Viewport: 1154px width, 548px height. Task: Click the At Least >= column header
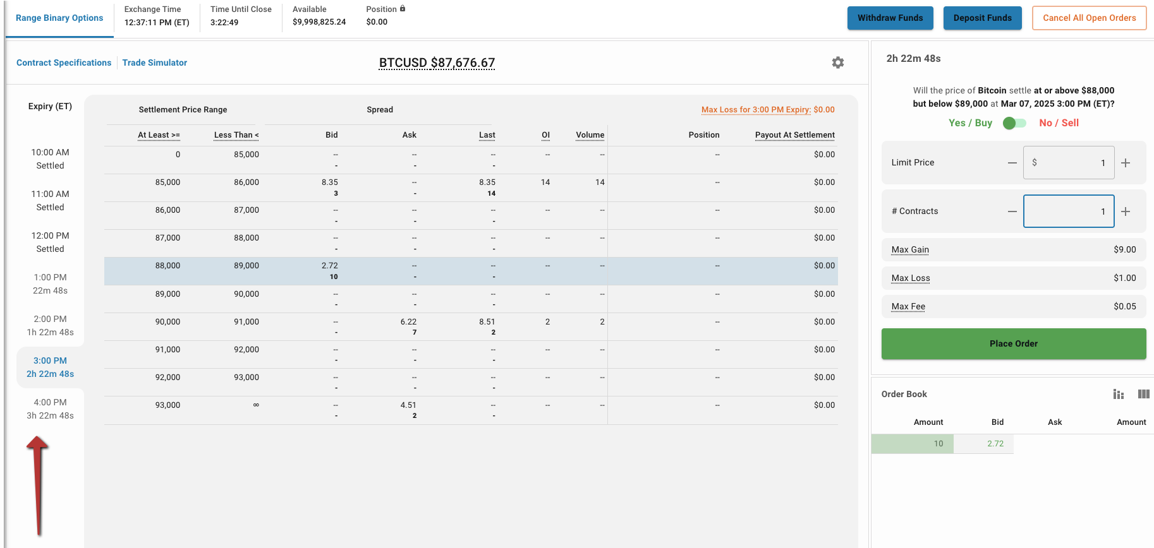(x=159, y=135)
